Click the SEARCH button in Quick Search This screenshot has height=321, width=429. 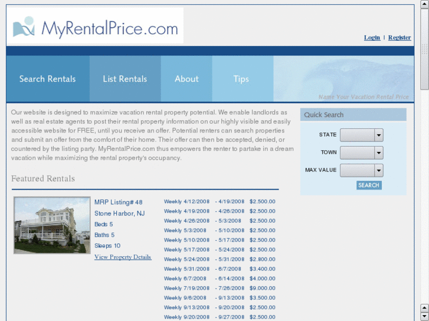click(369, 185)
